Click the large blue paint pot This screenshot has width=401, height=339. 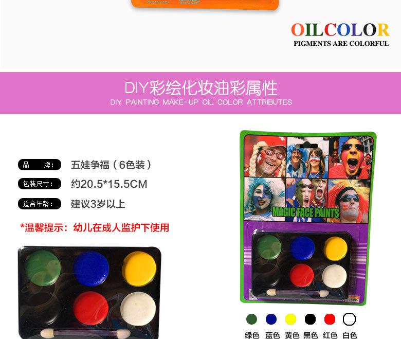[91, 269]
